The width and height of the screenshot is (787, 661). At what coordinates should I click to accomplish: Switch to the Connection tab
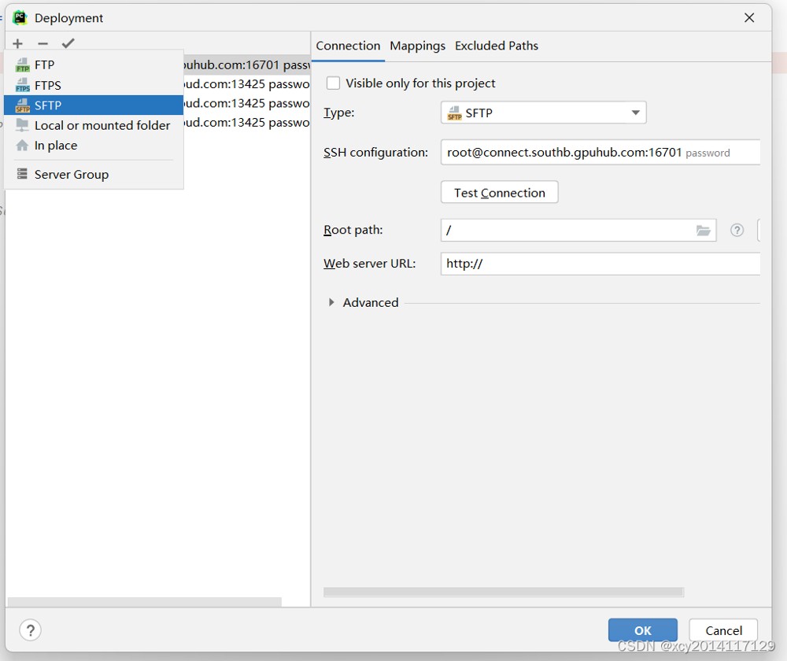348,46
